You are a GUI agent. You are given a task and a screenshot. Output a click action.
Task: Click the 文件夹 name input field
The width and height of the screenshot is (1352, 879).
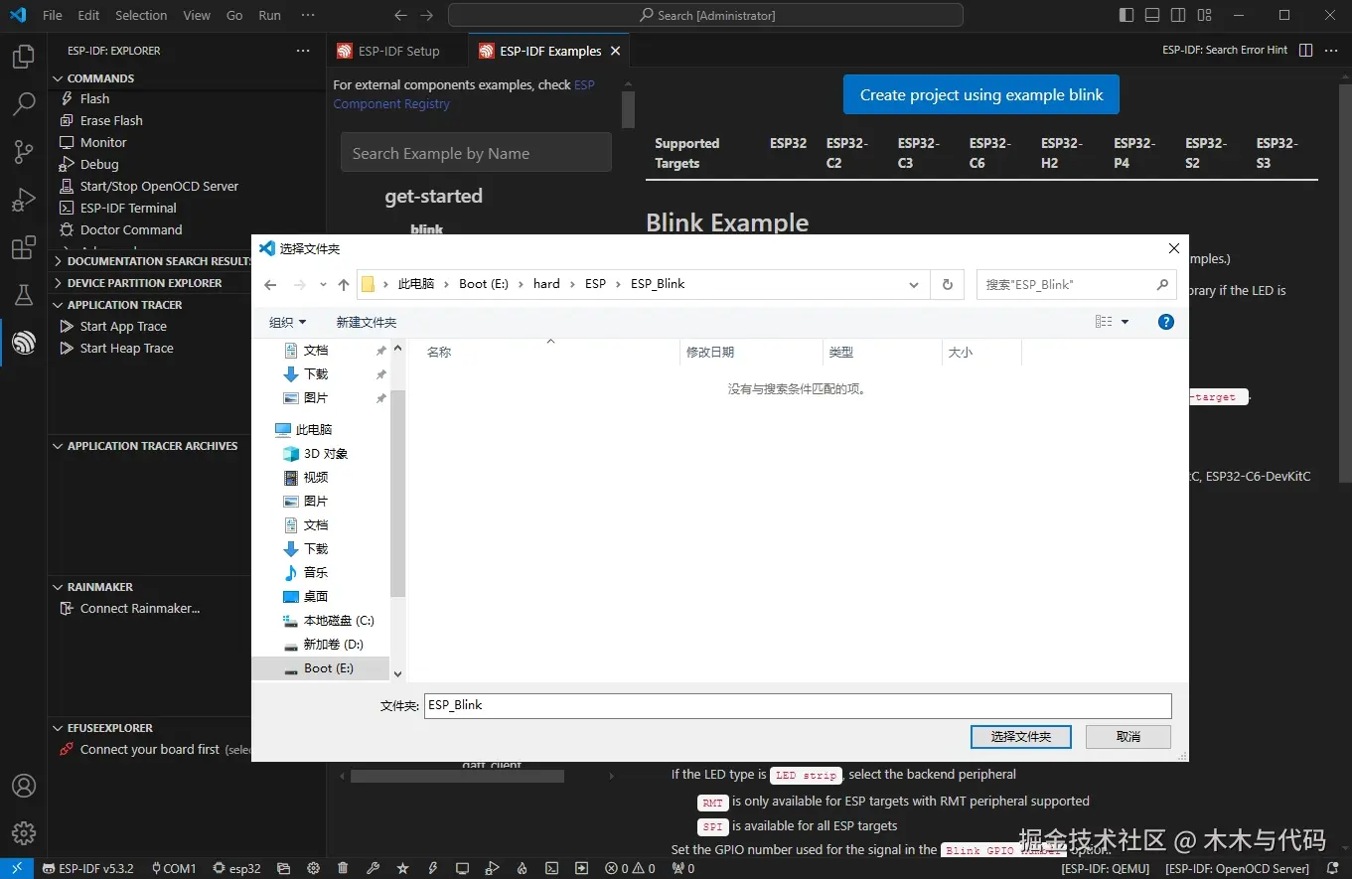click(x=798, y=705)
